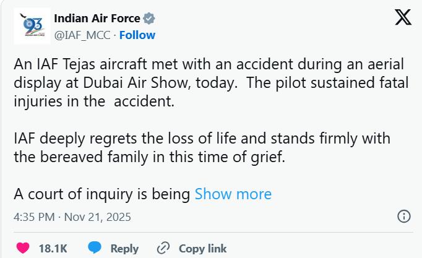Click the line starting "injuries in the accident"

tap(94, 101)
